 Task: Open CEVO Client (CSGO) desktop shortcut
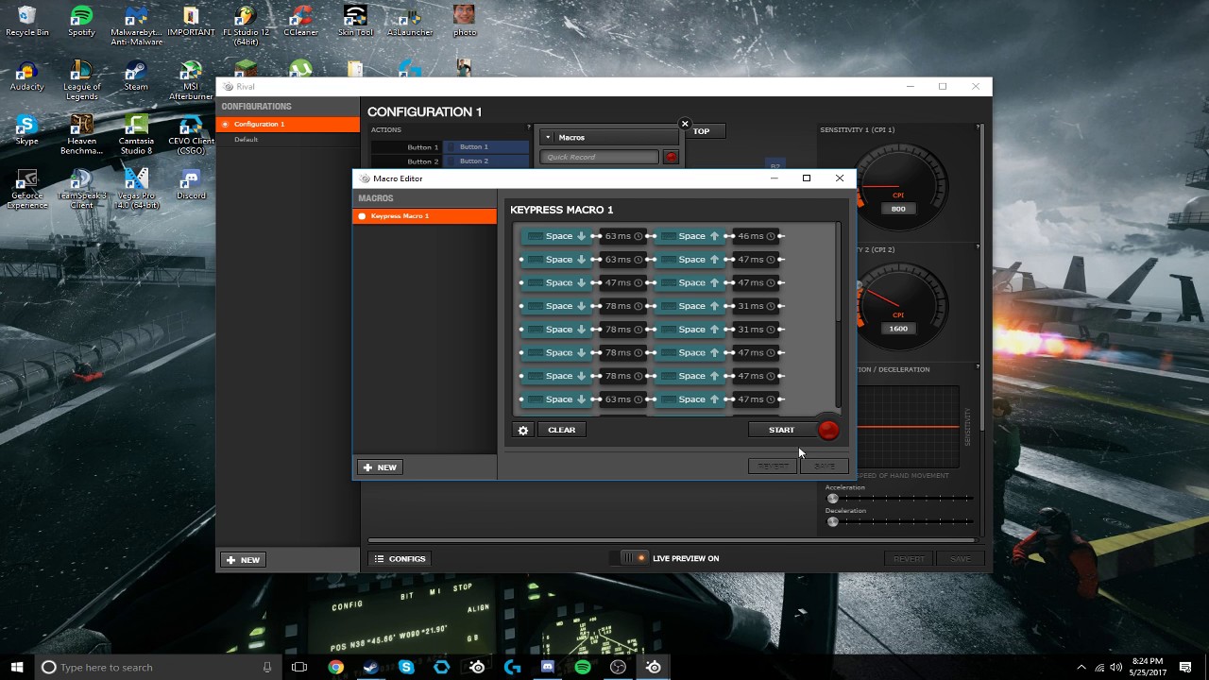(191, 135)
